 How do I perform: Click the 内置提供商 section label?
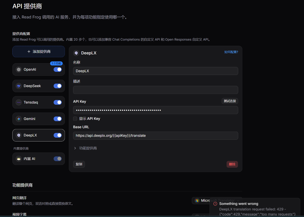(x=21, y=149)
